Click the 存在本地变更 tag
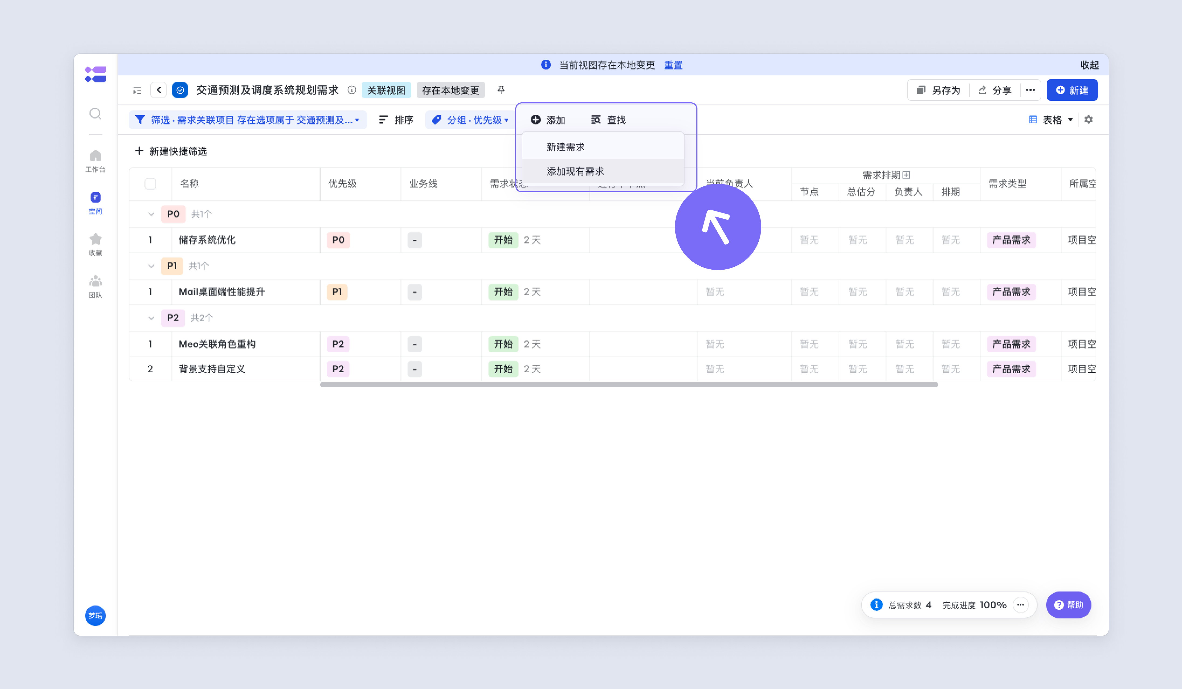 click(450, 90)
